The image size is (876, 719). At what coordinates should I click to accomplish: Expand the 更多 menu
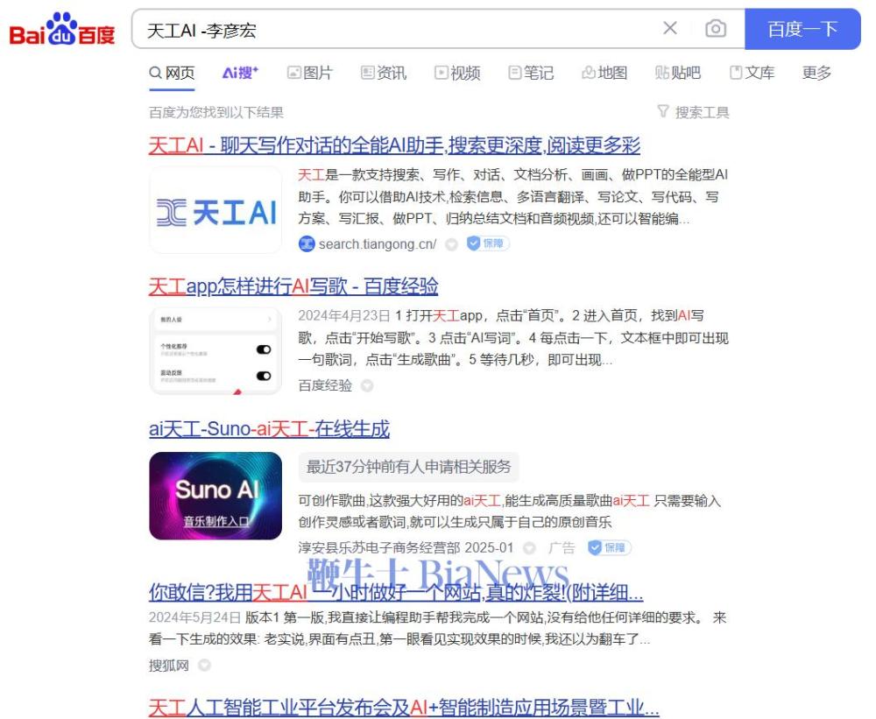coord(816,73)
